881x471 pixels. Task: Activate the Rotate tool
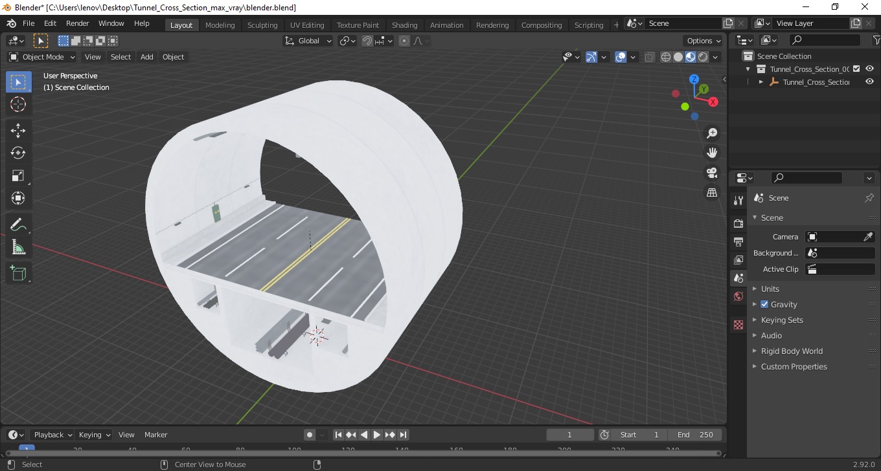(x=18, y=153)
